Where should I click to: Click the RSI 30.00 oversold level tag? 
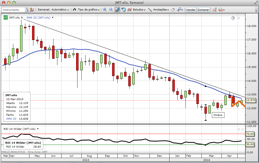(x=250, y=144)
